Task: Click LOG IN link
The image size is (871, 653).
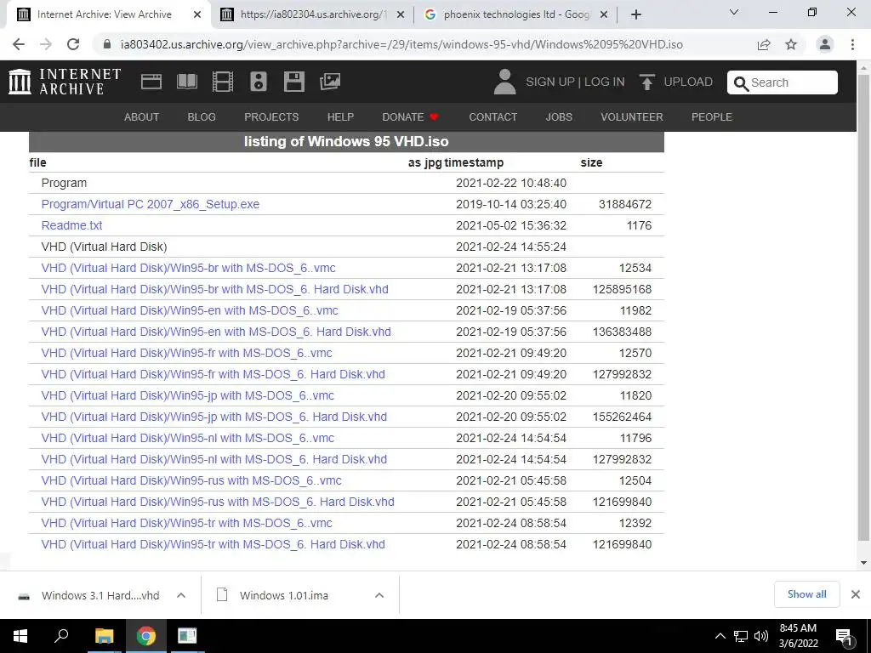Action: click(x=605, y=82)
